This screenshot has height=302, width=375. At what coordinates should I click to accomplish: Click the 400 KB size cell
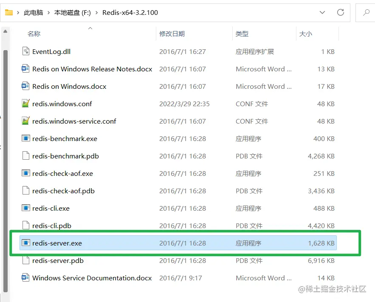324,139
